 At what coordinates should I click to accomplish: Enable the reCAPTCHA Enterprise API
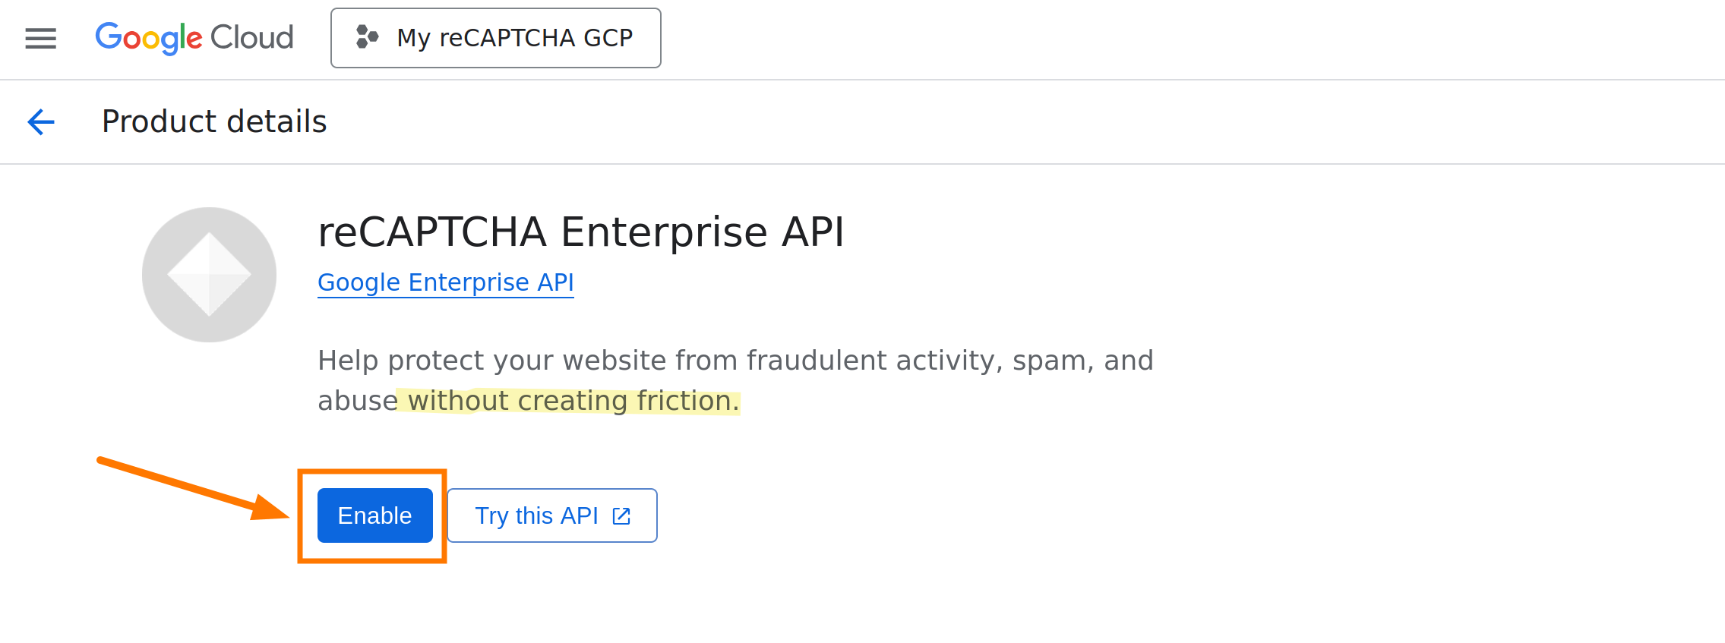374,515
